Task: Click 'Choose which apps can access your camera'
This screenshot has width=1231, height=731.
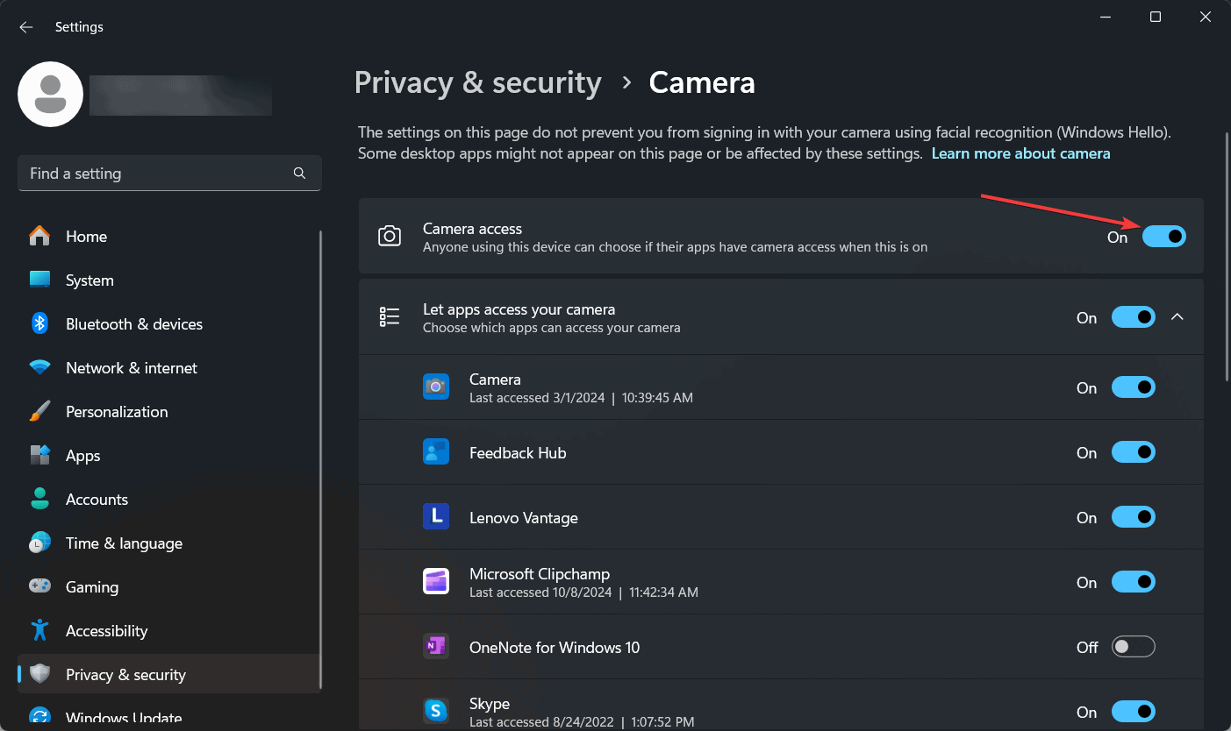Action: click(x=551, y=328)
